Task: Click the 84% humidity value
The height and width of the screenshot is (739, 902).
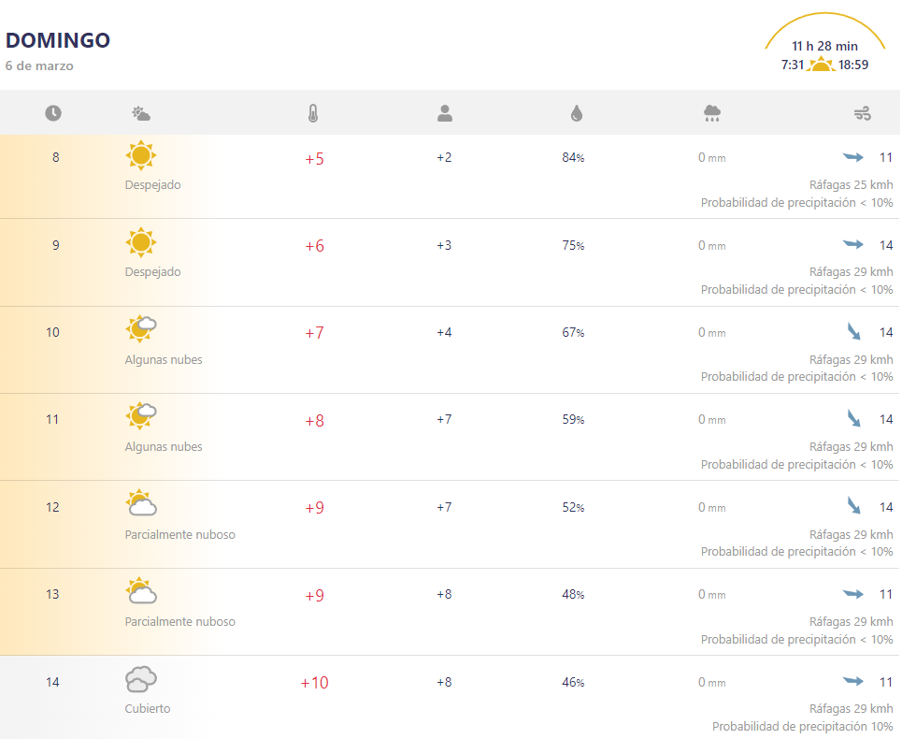Action: tap(573, 157)
